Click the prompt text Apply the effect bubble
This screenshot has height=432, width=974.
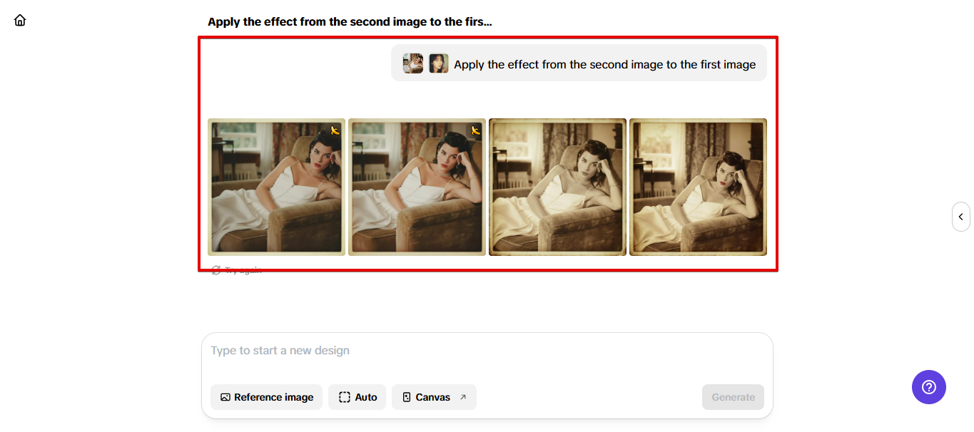tap(603, 63)
